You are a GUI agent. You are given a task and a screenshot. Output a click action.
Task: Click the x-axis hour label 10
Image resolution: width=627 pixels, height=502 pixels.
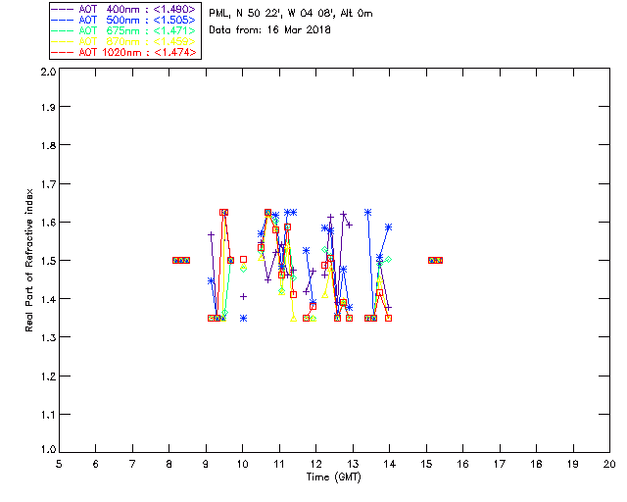(x=242, y=464)
